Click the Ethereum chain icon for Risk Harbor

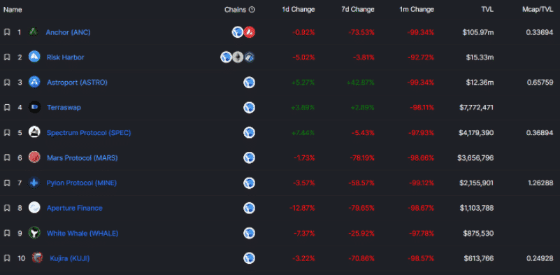pos(238,57)
